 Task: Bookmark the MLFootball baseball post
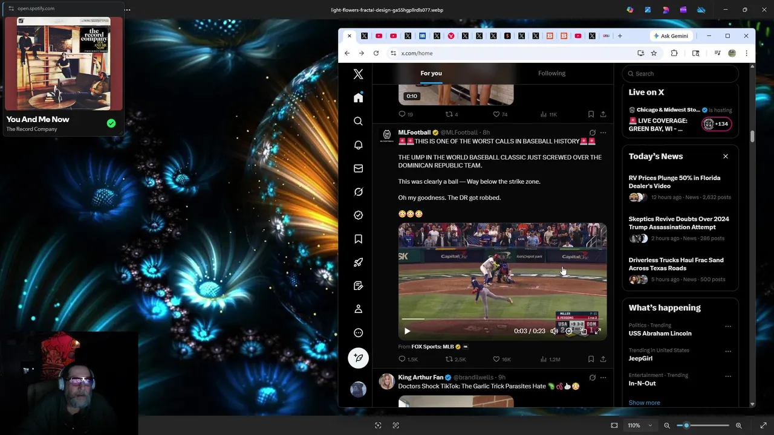(591, 359)
